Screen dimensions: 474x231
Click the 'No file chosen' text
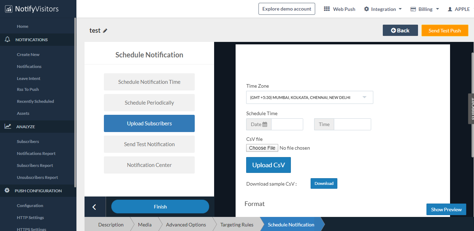tap(295, 148)
